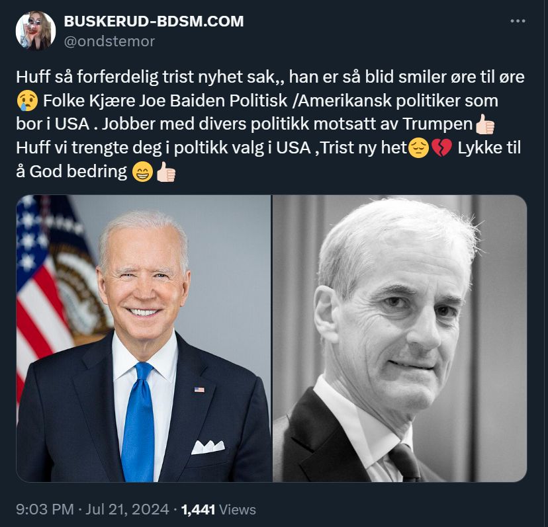The height and width of the screenshot is (527, 548).
Task: Open the three-dot more options menu
Action: coord(518,21)
